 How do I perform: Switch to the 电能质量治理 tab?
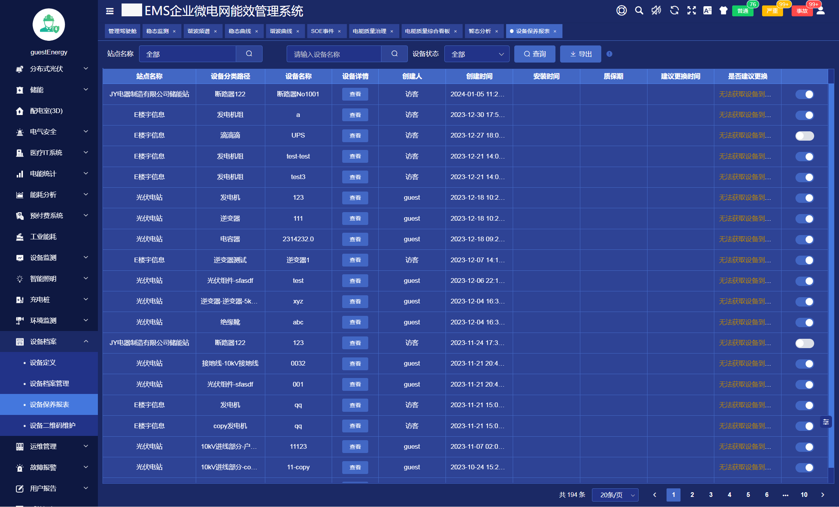pos(369,31)
